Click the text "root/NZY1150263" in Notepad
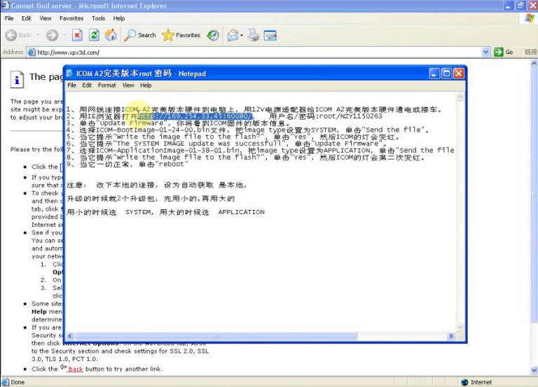 [350, 116]
